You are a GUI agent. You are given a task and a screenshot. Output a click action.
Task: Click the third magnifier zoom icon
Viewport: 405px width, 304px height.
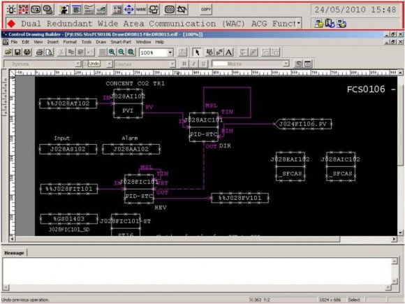point(131,52)
